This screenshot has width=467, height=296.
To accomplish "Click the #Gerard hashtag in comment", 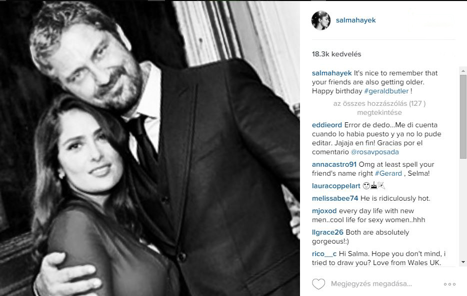I will point(388,173).
